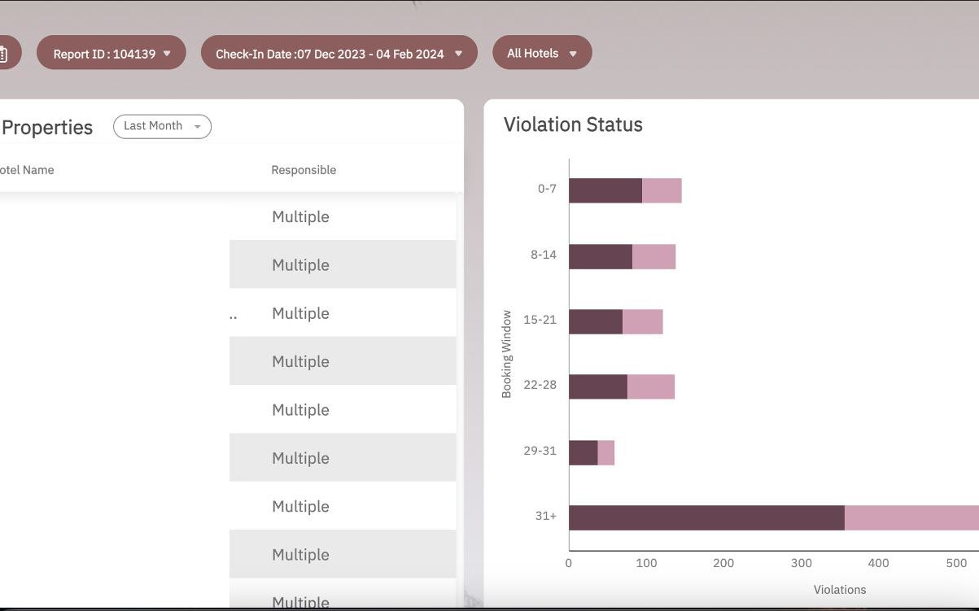Click the 200 tick on the Violations axis
The width and height of the screenshot is (979, 611).
(x=723, y=563)
